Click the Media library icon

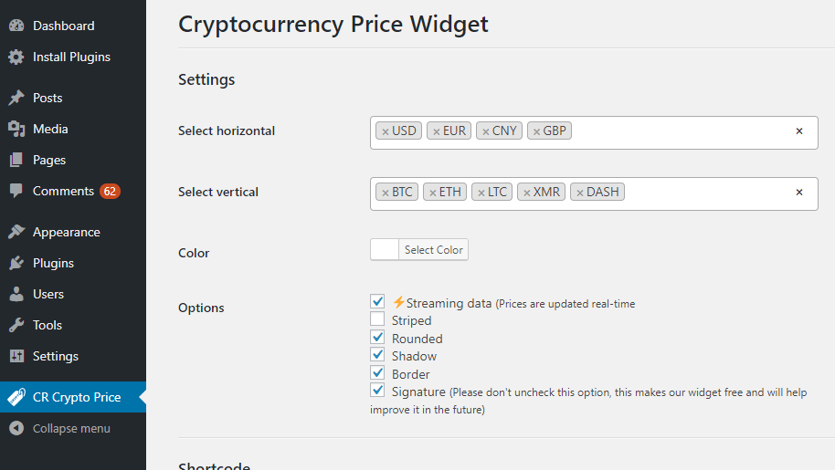point(16,129)
